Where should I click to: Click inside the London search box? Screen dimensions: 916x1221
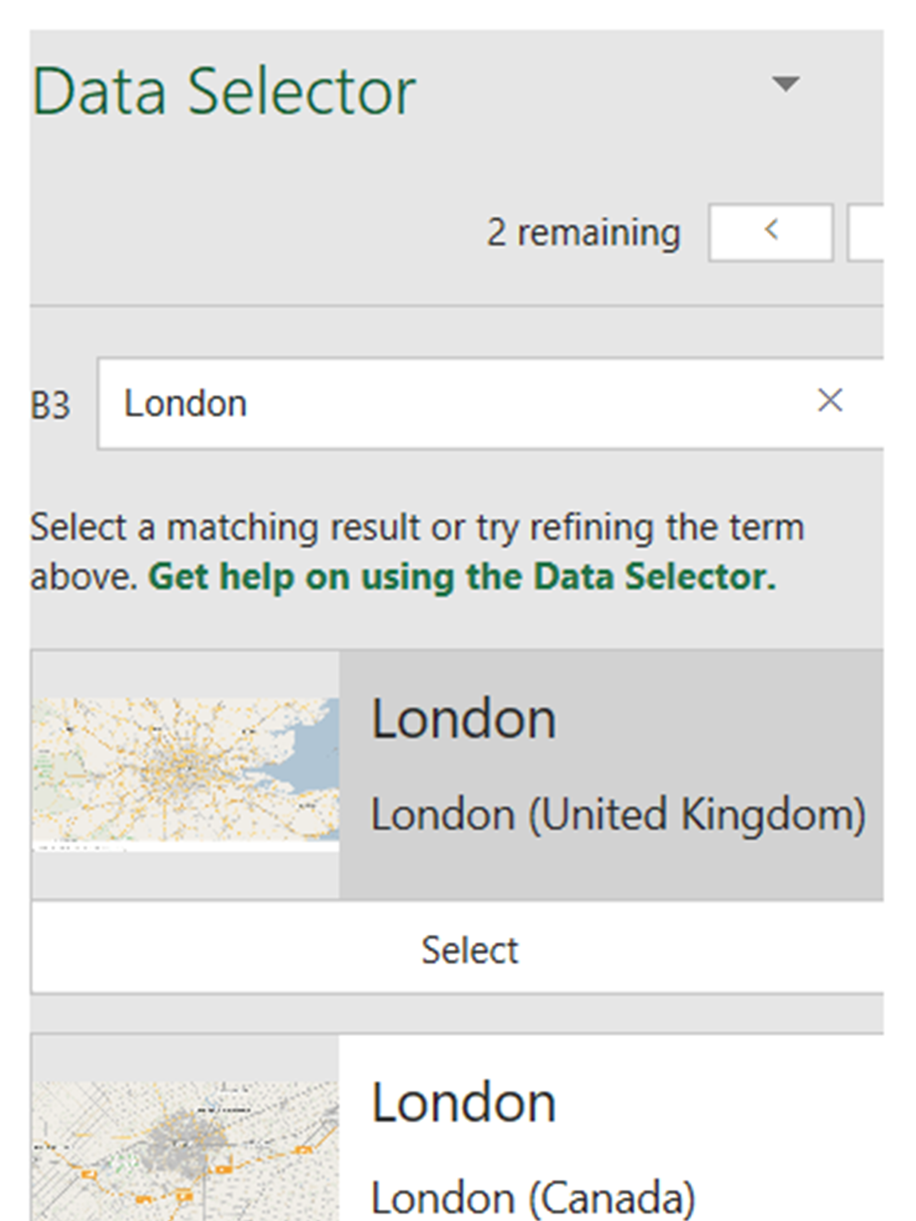458,404
